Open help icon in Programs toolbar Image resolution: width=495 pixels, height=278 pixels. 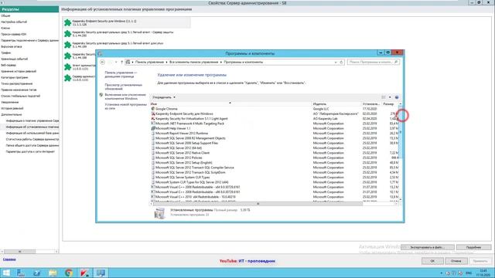point(397,97)
